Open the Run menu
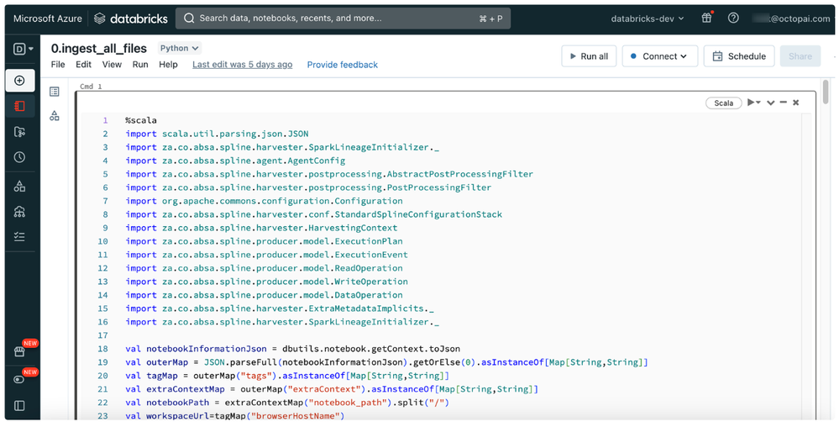This screenshot has height=427, width=839. [x=140, y=65]
